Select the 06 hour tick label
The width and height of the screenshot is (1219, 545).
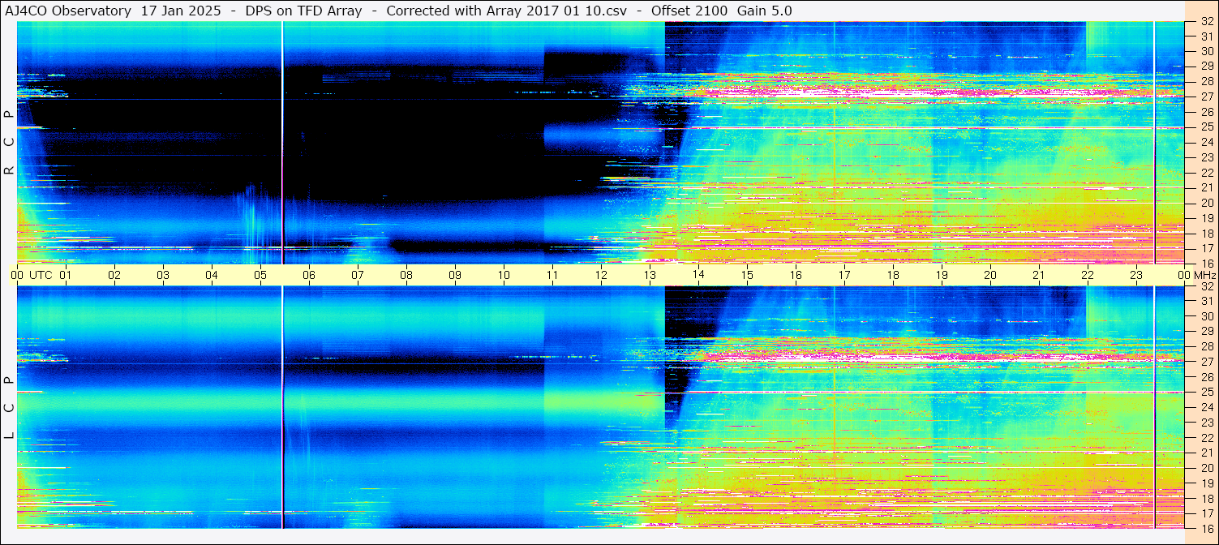309,276
